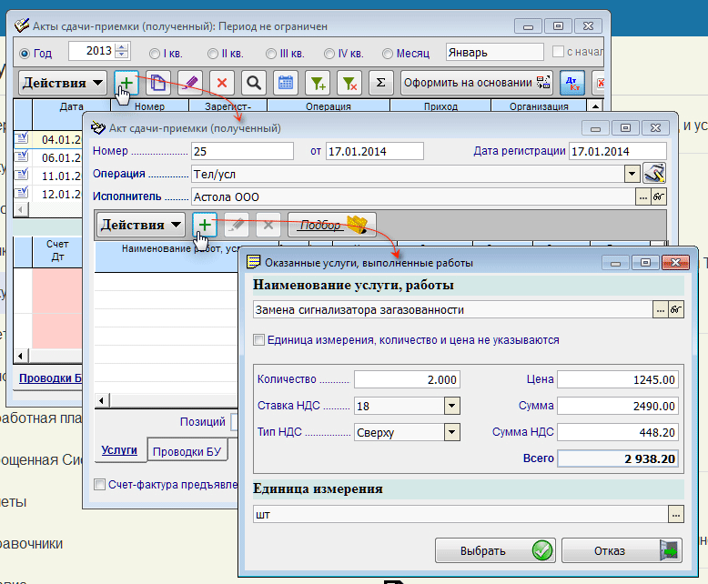708x584 pixels.
Task: Sort by Дата column header
Action: coord(71,106)
